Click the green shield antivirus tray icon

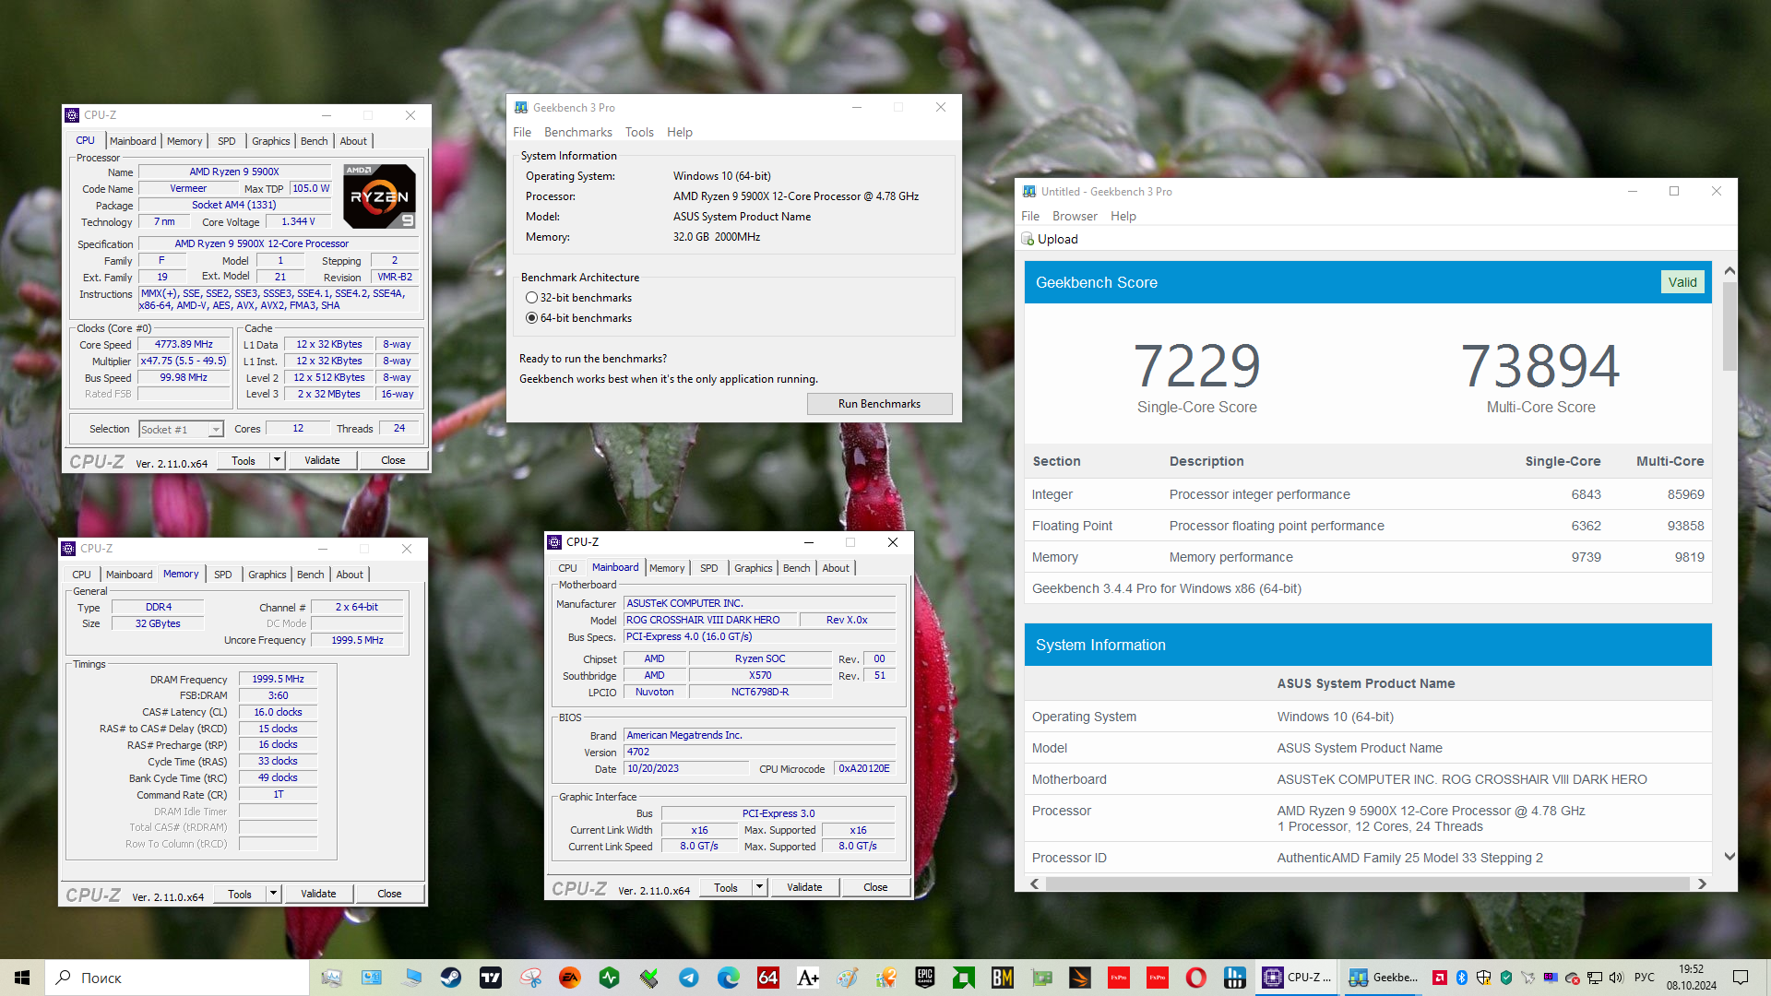point(1506,978)
